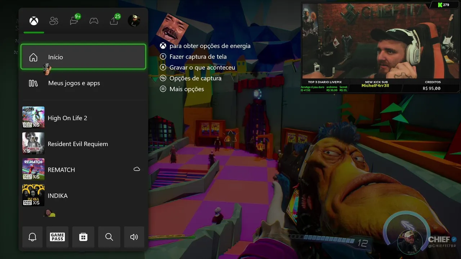Click the view button icon beside Opções de captura
461x259 pixels.
[163, 78]
